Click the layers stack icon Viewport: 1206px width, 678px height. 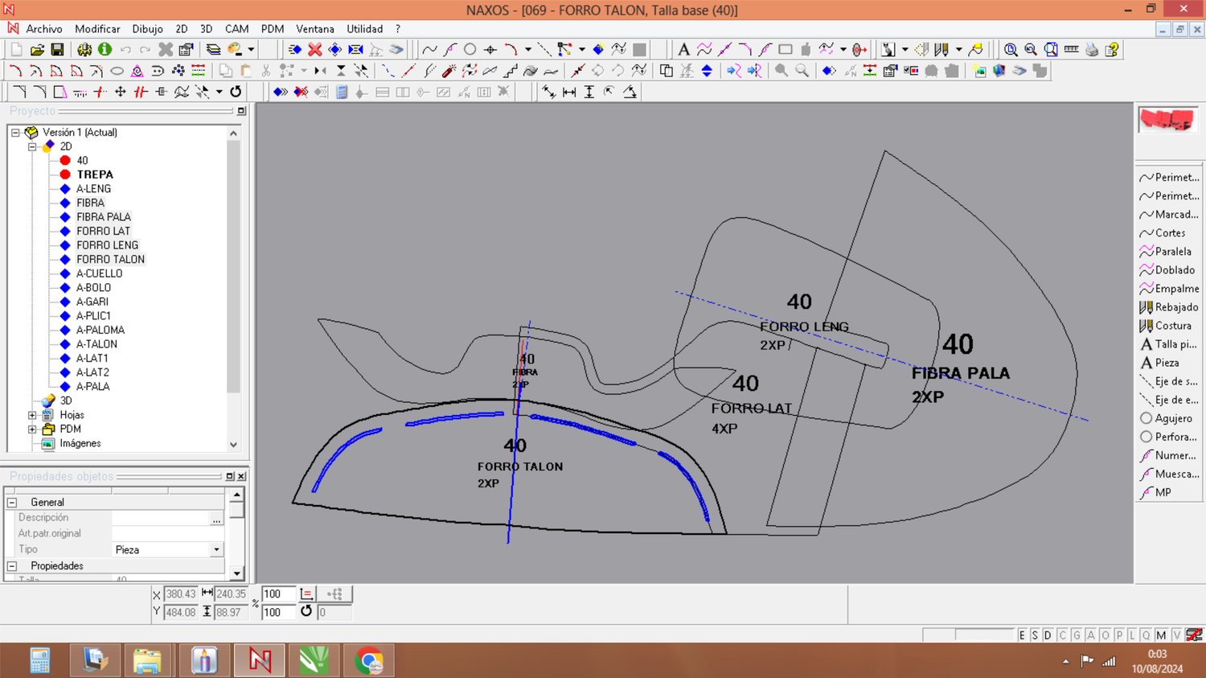(x=214, y=50)
